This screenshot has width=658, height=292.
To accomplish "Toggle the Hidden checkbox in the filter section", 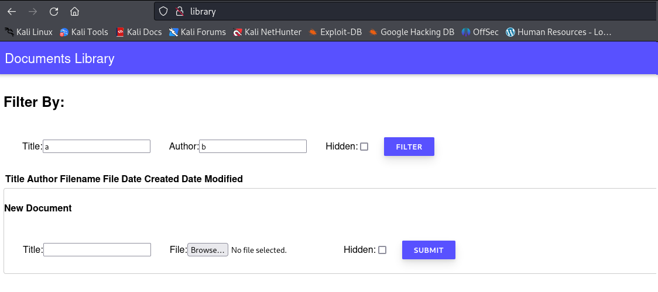I will point(364,147).
